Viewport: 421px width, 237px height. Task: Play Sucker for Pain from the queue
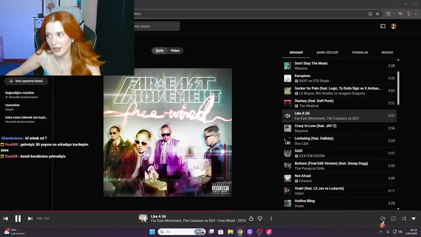pos(339,91)
